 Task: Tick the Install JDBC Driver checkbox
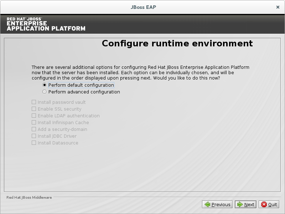(x=34, y=136)
